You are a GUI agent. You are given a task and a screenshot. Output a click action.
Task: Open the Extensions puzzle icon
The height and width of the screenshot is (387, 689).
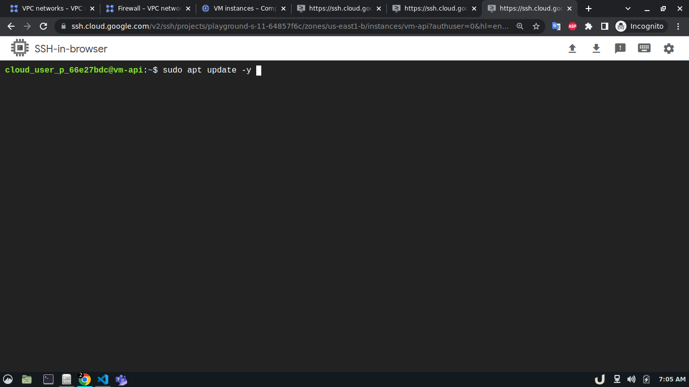tap(589, 26)
